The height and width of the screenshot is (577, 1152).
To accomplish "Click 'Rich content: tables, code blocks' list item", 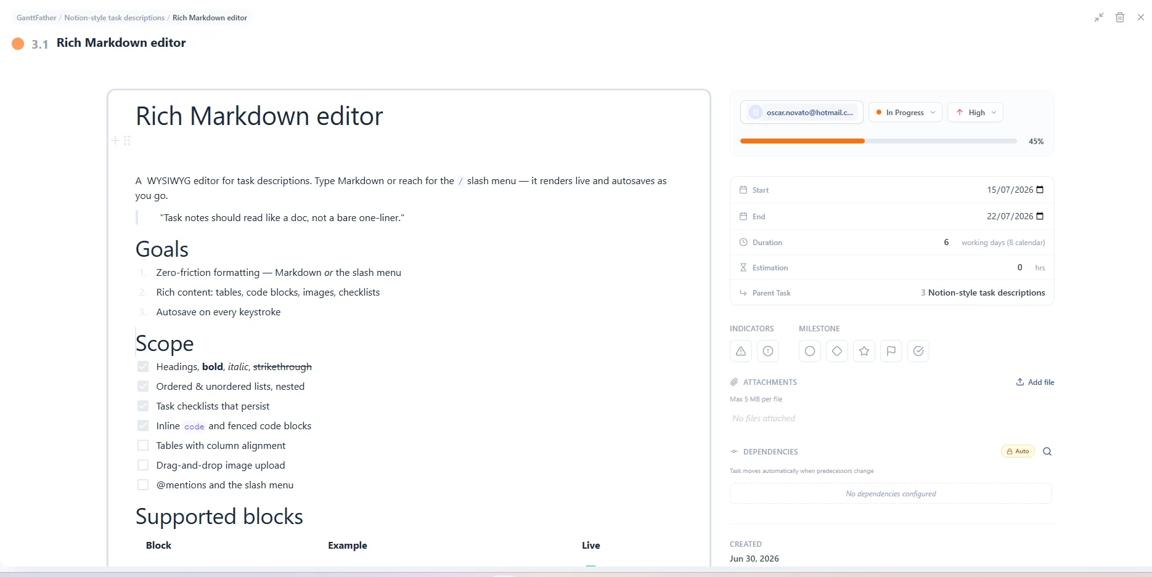I will pos(268,292).
